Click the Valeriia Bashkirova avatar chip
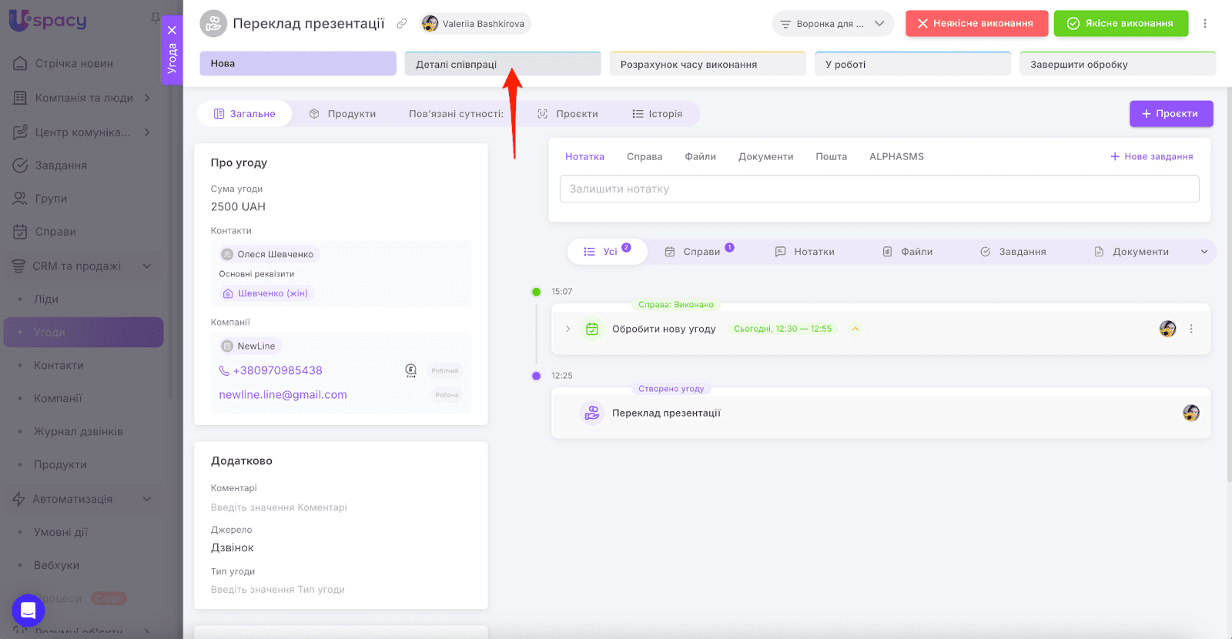Image resolution: width=1232 pixels, height=639 pixels. 476,24
